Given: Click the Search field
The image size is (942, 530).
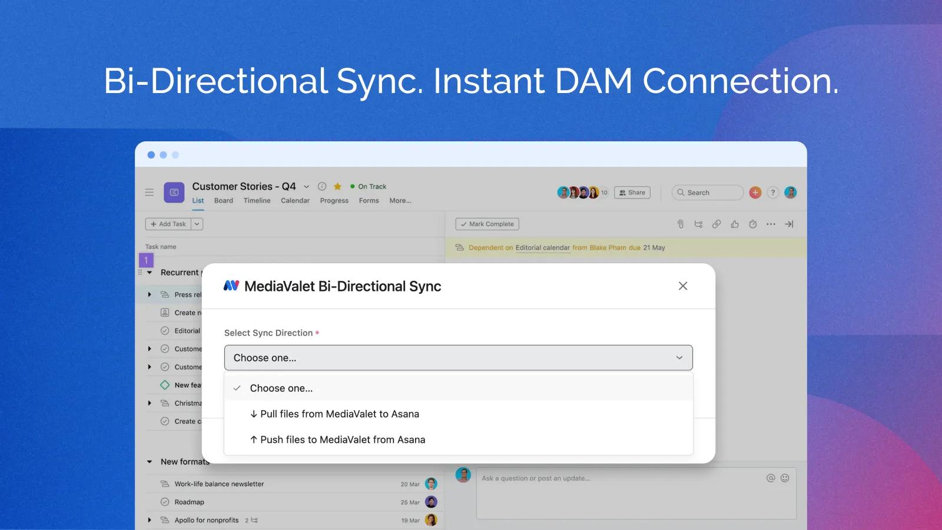Looking at the screenshot, I should click(708, 193).
